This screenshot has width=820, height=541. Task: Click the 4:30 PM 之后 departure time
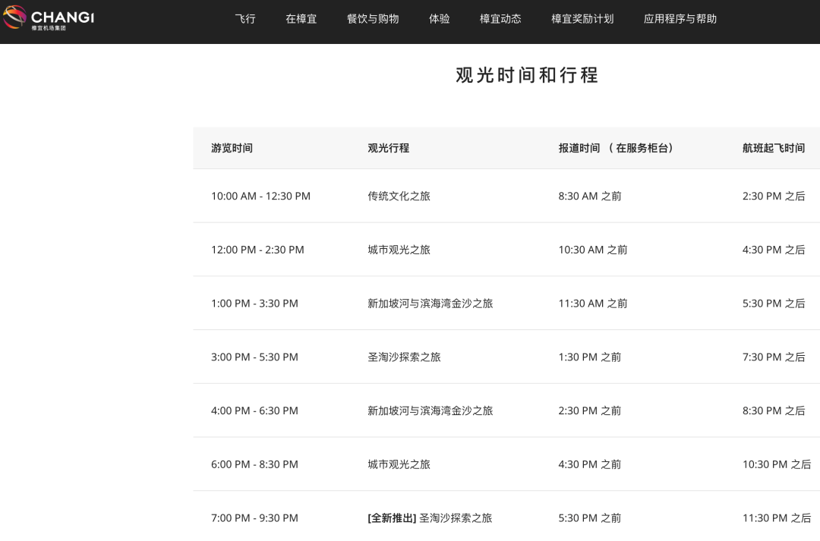pos(774,250)
